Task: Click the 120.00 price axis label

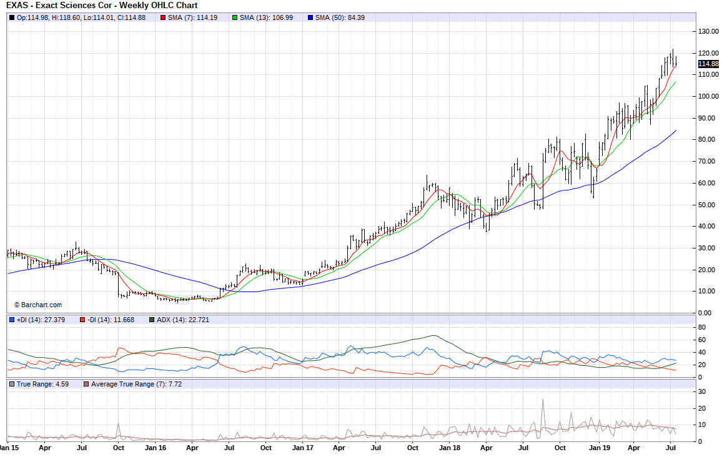Action: [x=708, y=53]
